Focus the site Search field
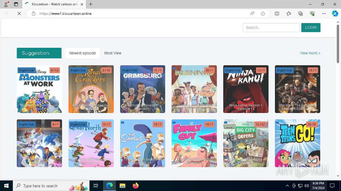This screenshot has height=191, width=341. tap(271, 28)
